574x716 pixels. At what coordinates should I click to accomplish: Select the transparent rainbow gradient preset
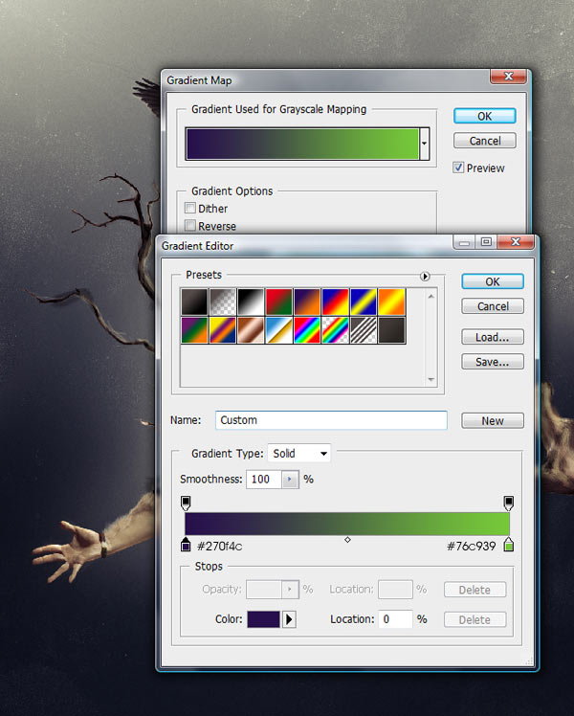tap(336, 330)
